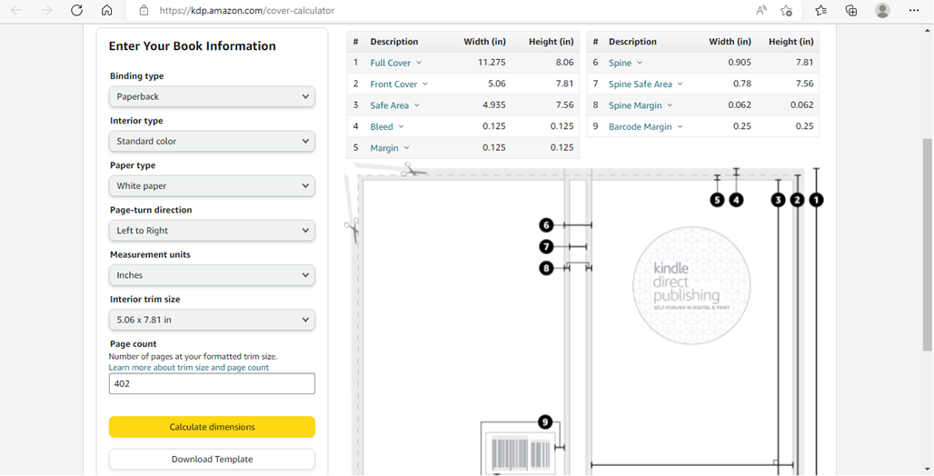
Task: Click the Spine Safe Area width 0.78
Action: point(742,84)
